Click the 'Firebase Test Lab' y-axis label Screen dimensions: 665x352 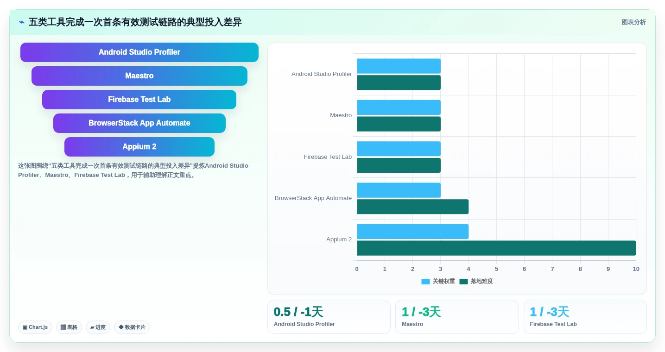pos(328,157)
